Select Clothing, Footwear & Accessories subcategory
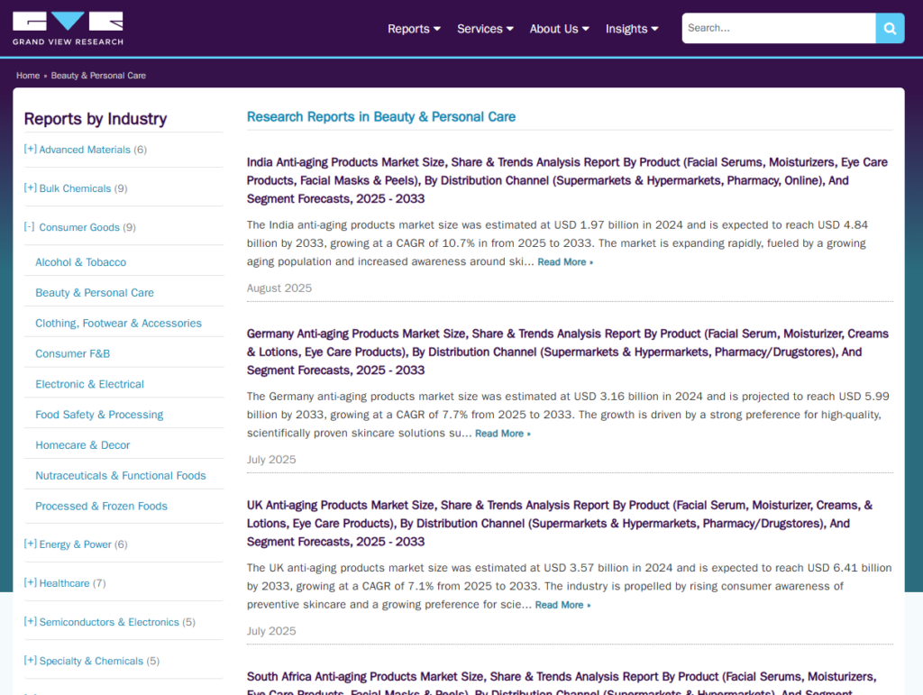 pos(118,324)
